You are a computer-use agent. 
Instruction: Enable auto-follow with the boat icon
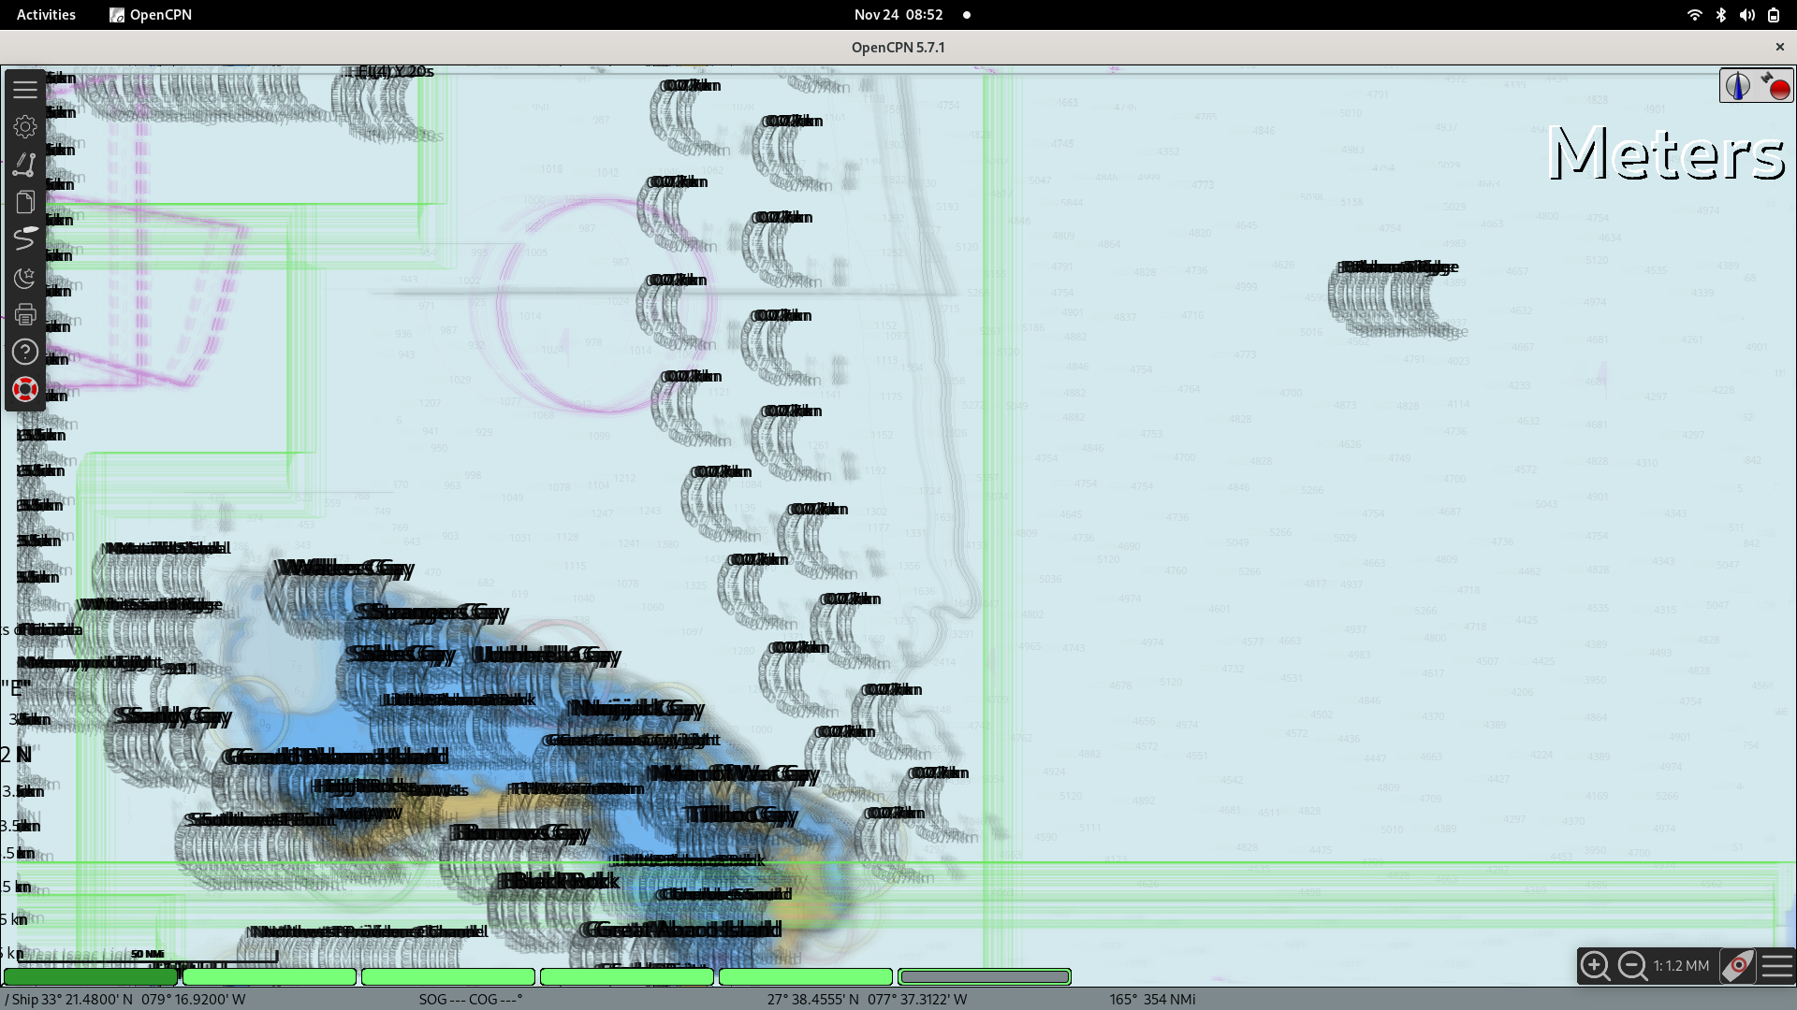[x=1738, y=966]
